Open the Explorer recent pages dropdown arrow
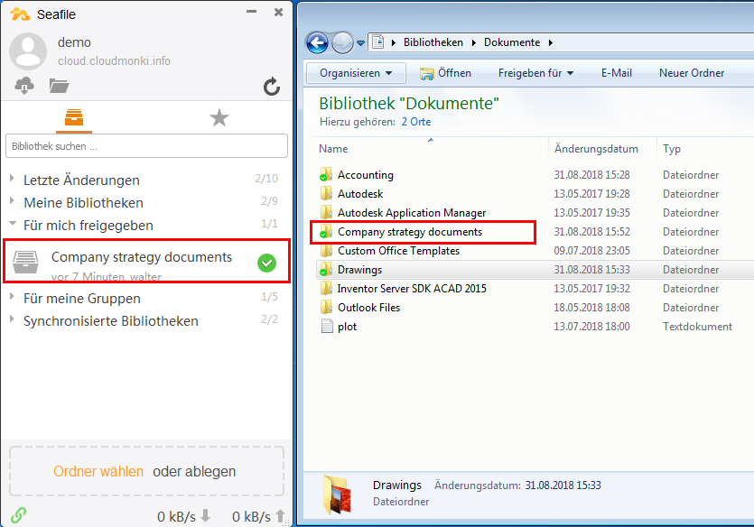 coord(360,43)
